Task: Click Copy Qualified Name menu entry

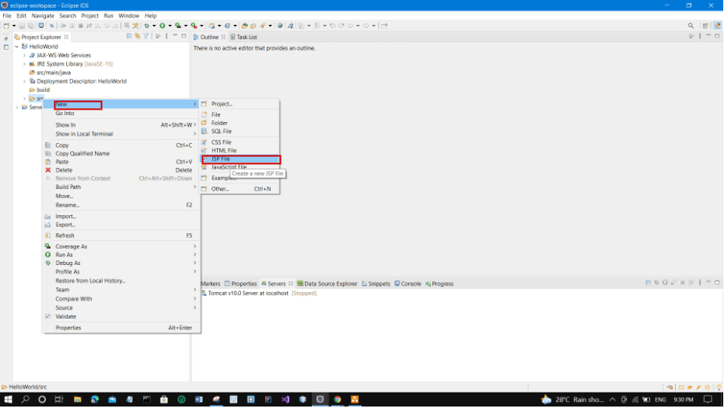Action: 121,154
